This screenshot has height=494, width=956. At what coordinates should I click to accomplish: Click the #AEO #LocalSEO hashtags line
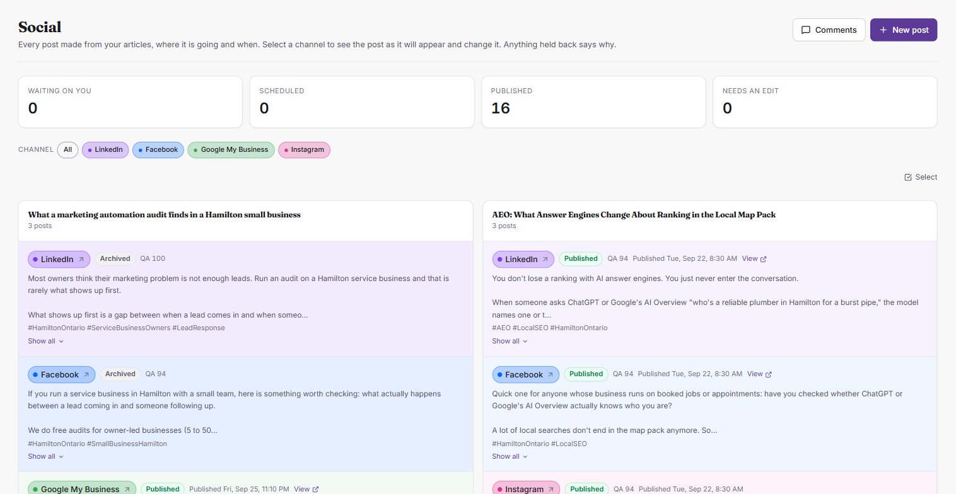tap(549, 328)
